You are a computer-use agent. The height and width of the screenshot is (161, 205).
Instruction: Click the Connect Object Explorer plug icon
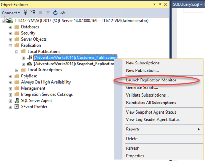point(25,13)
